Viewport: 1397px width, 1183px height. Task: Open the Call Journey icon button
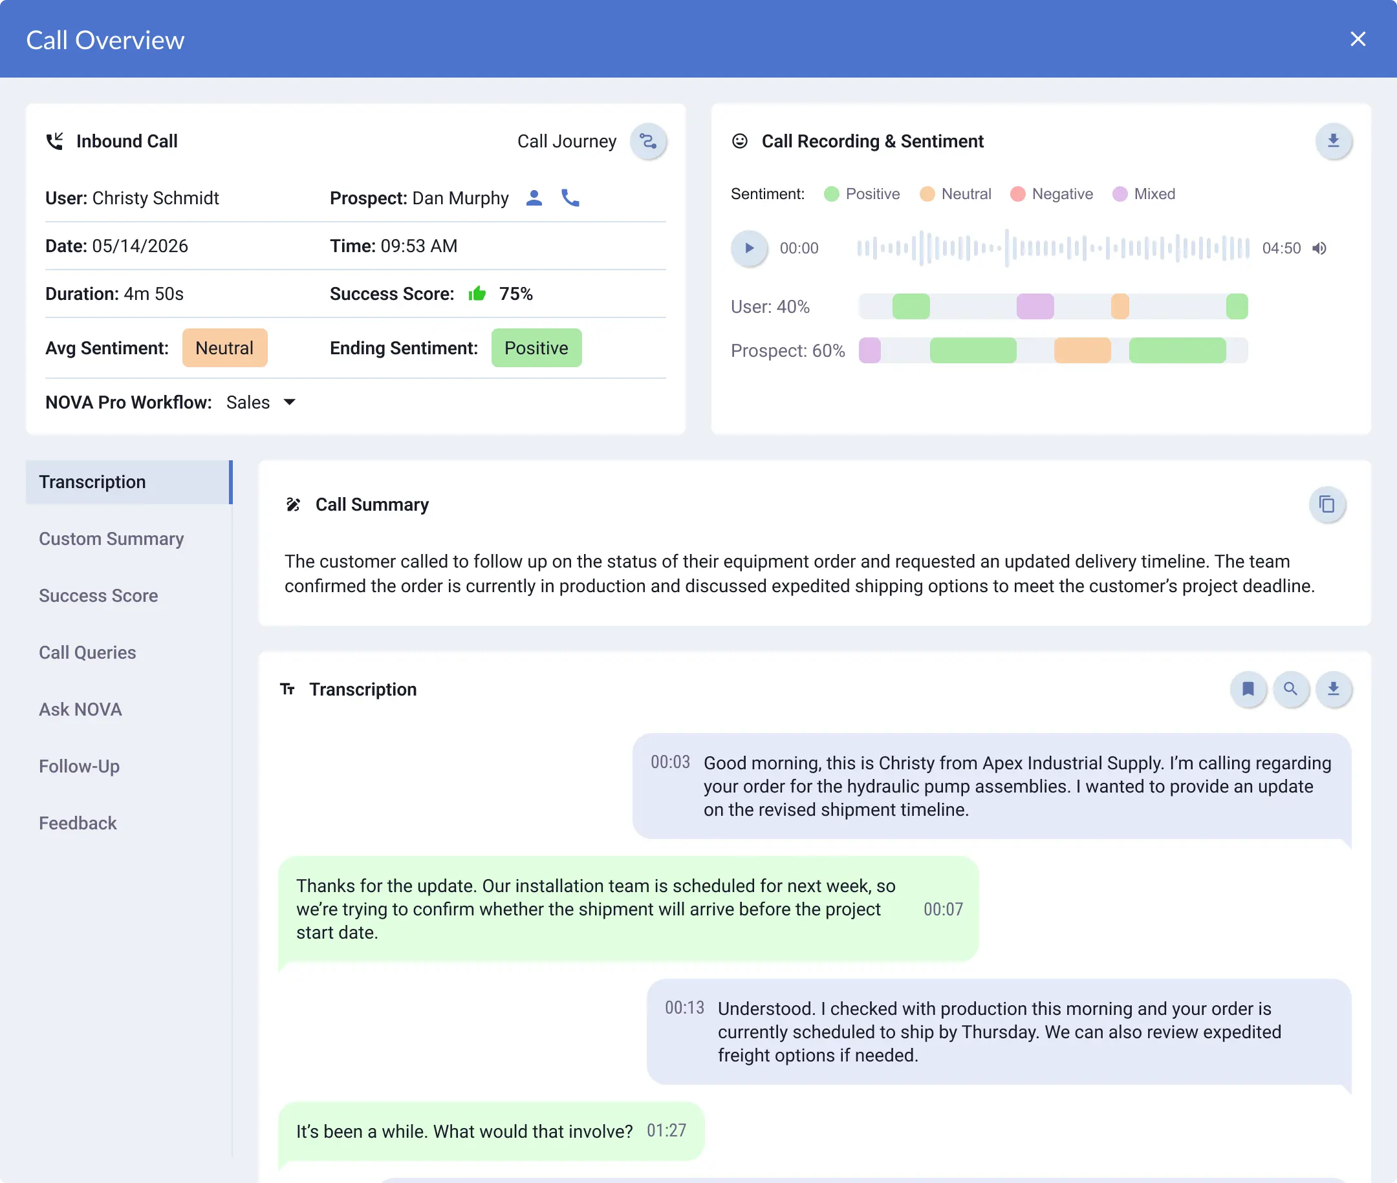click(x=648, y=142)
